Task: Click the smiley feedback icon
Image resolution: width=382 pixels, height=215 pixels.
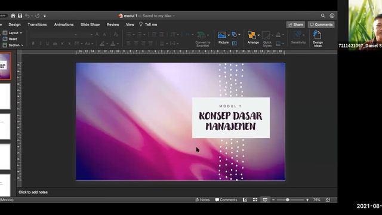Action: (x=332, y=16)
